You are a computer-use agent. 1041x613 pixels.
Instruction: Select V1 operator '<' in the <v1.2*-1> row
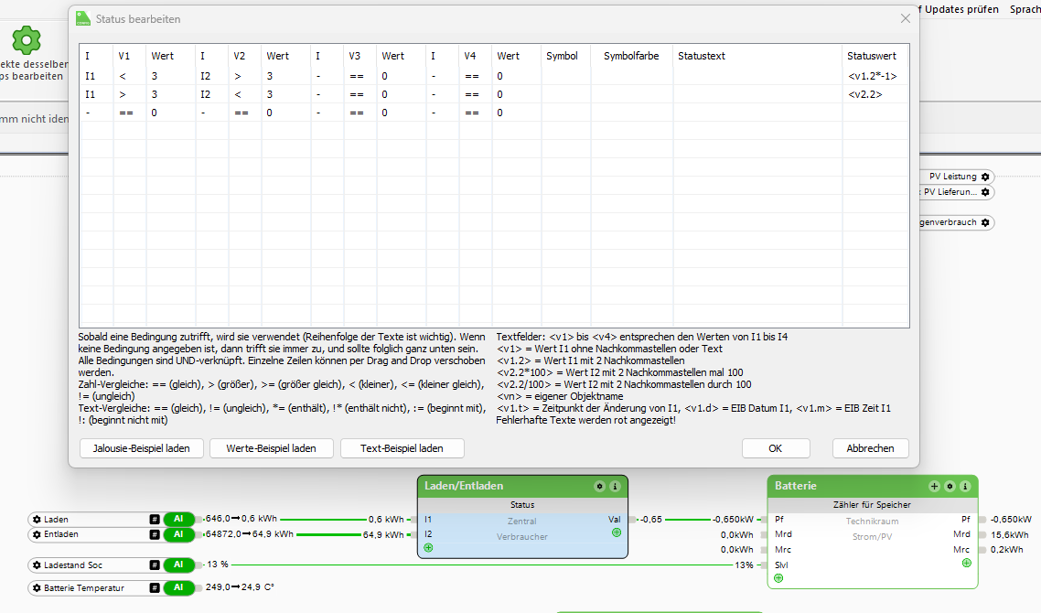click(130, 76)
